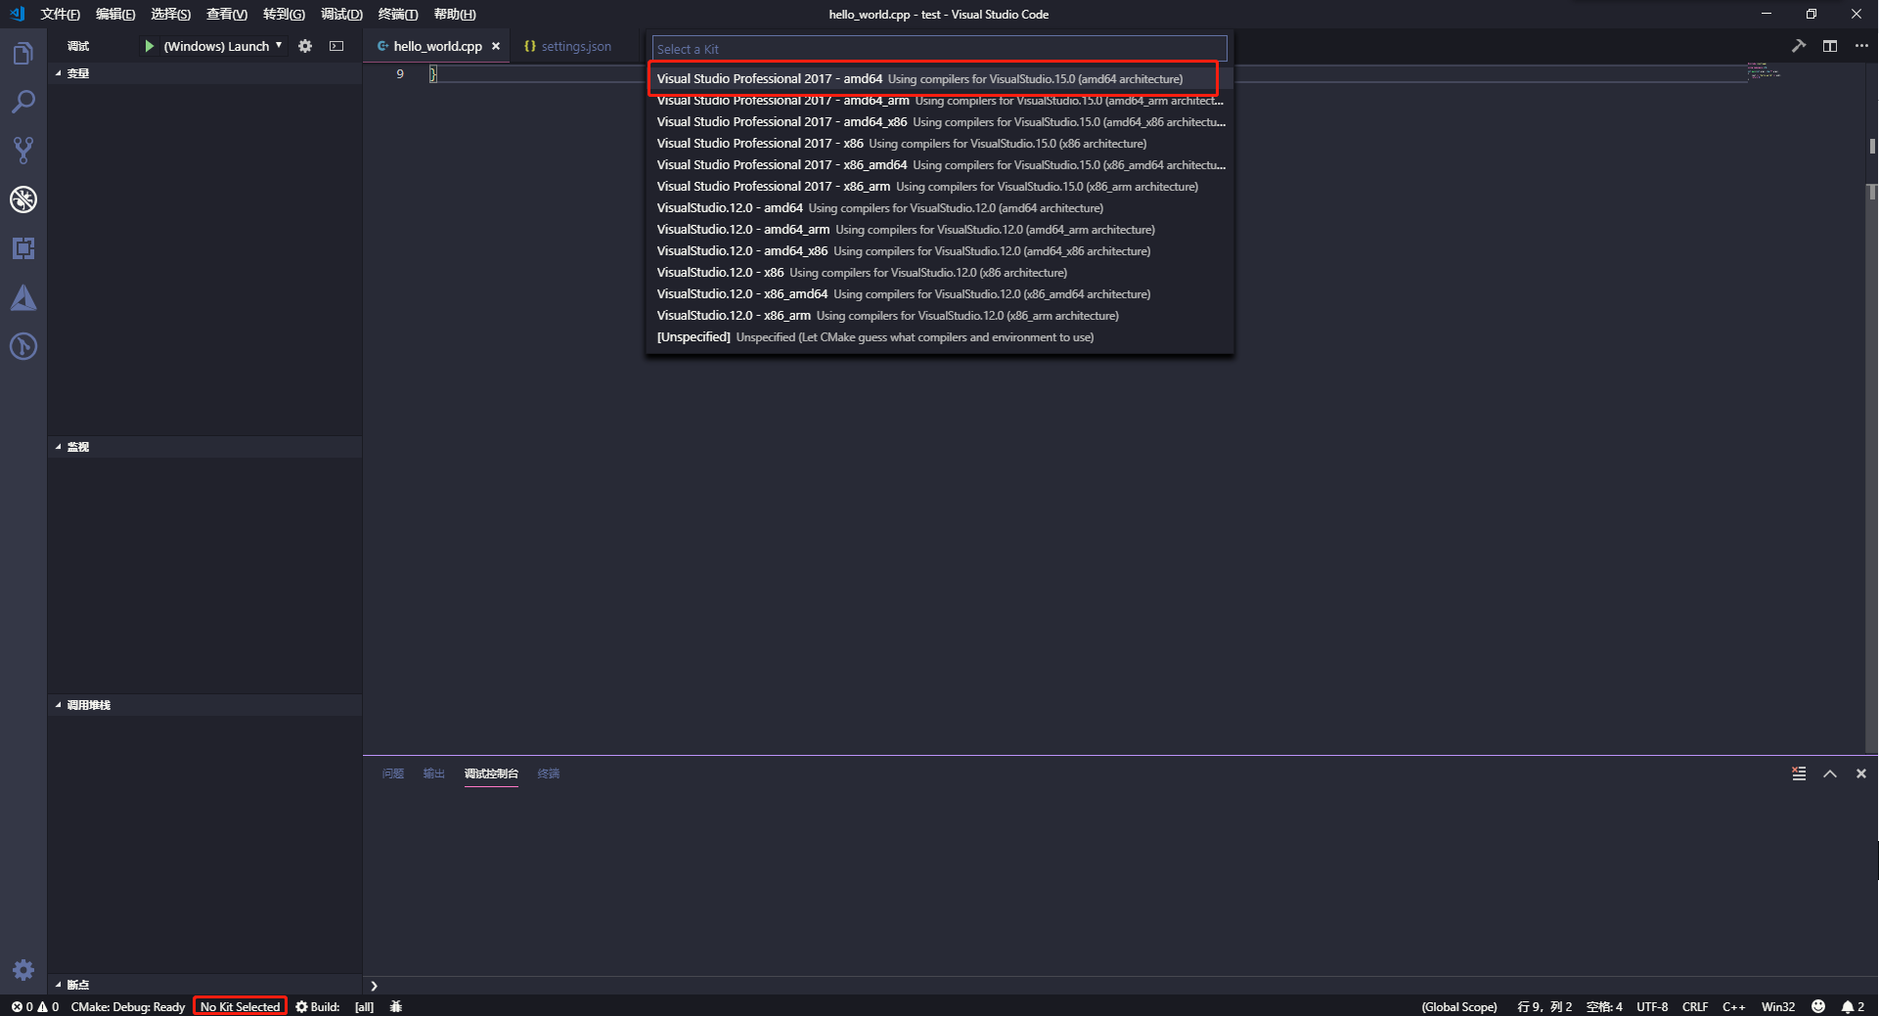The height and width of the screenshot is (1016, 1879).
Task: Click the CMake debug bug icon in status bar
Action: (396, 1006)
